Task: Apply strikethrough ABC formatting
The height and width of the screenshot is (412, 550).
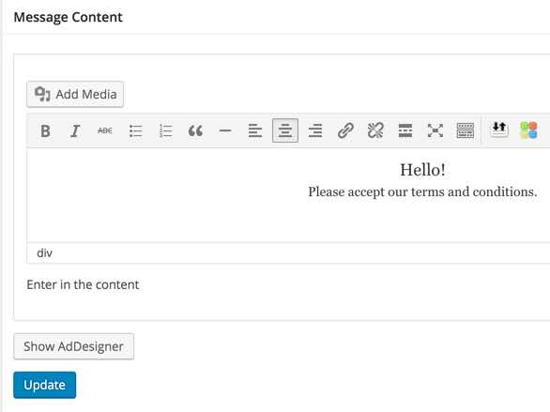Action: 105,131
